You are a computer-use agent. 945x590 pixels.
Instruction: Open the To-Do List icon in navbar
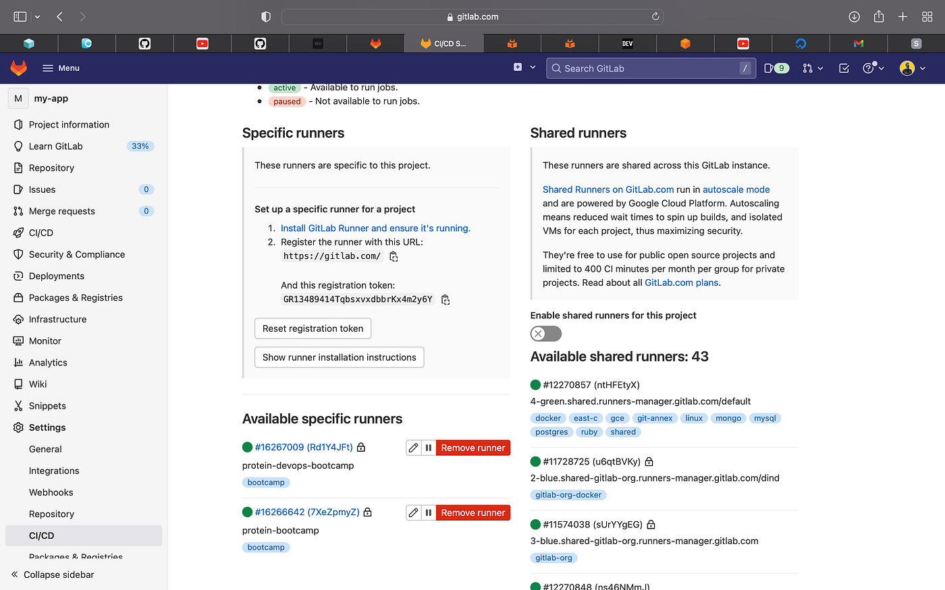pos(843,68)
